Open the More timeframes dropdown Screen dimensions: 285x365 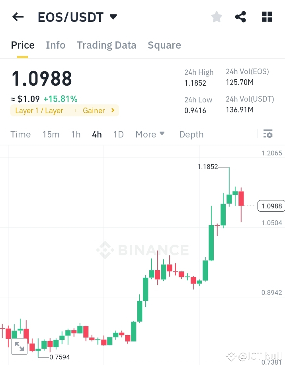tap(150, 134)
